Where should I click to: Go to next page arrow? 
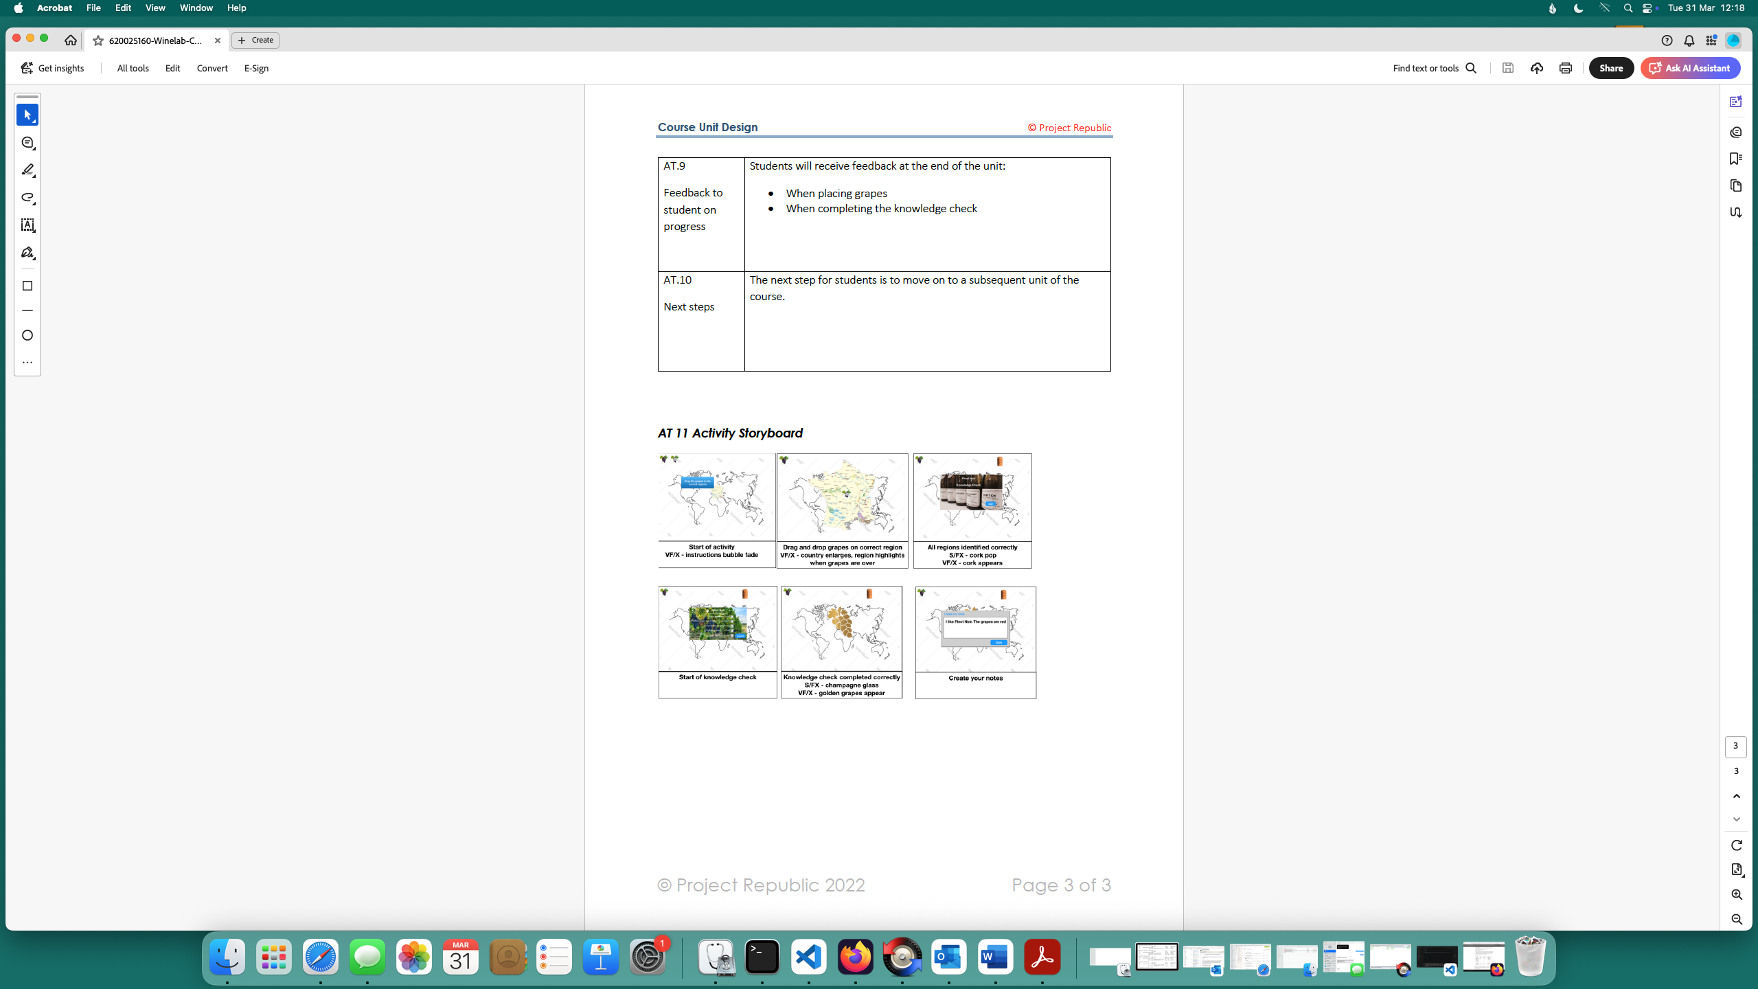[1736, 819]
